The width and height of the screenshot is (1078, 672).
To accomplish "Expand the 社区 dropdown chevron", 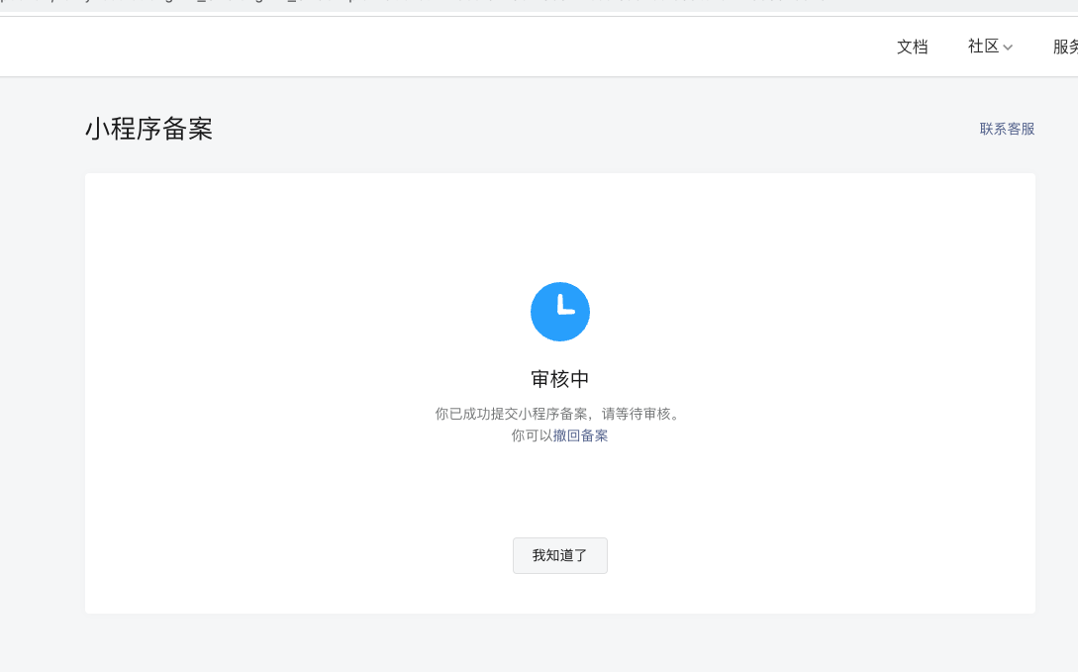I will pos(1008,48).
